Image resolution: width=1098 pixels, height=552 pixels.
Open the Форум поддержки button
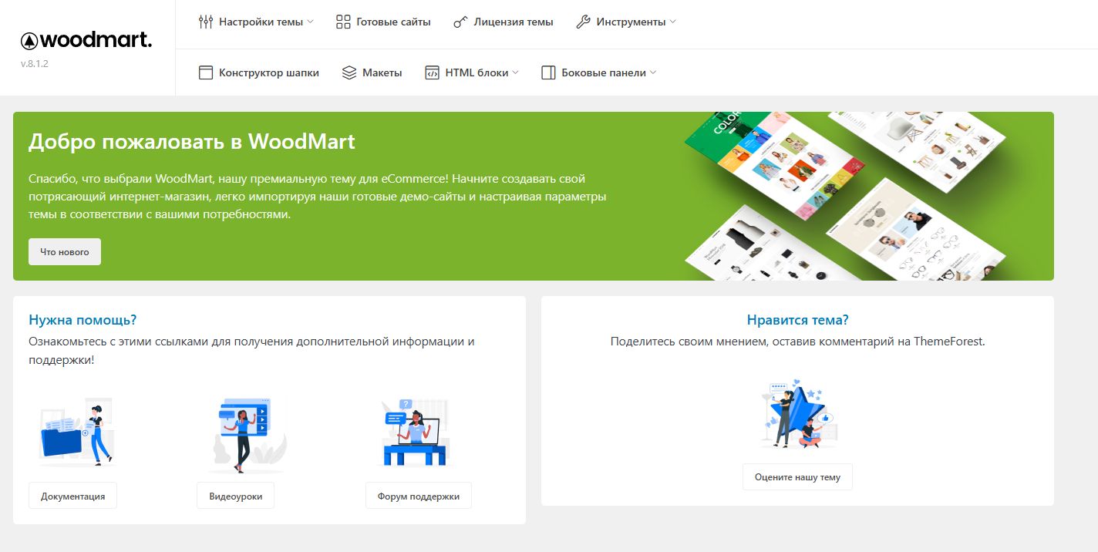click(419, 496)
